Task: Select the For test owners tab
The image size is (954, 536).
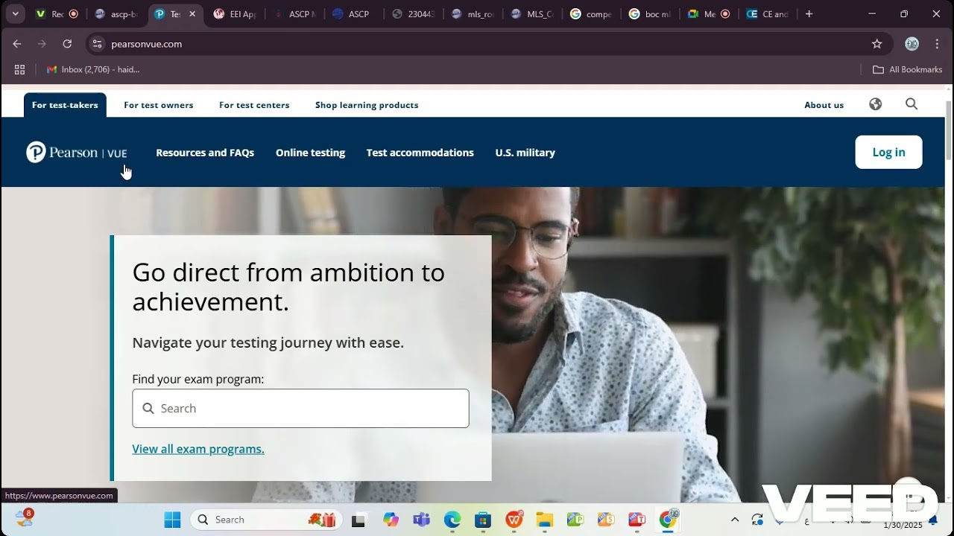Action: tap(159, 105)
